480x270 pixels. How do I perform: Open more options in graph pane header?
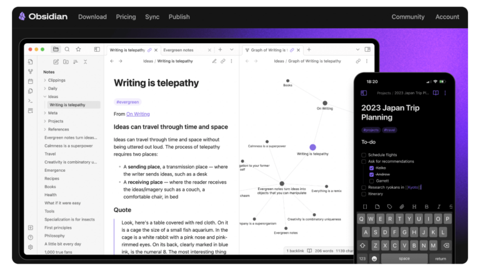pyautogui.click(x=367, y=61)
